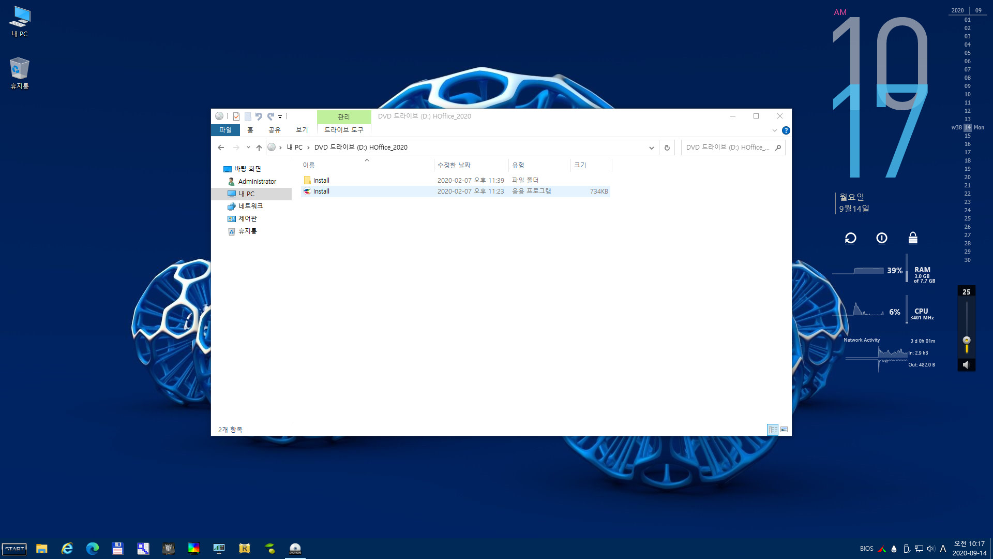The height and width of the screenshot is (559, 993).
Task: Click the Properties checkmark icon in quick access toolbar
Action: [236, 116]
